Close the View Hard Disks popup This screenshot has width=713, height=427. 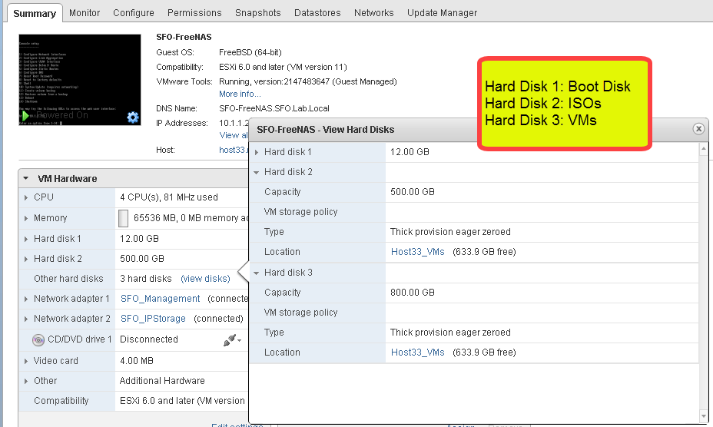click(698, 129)
